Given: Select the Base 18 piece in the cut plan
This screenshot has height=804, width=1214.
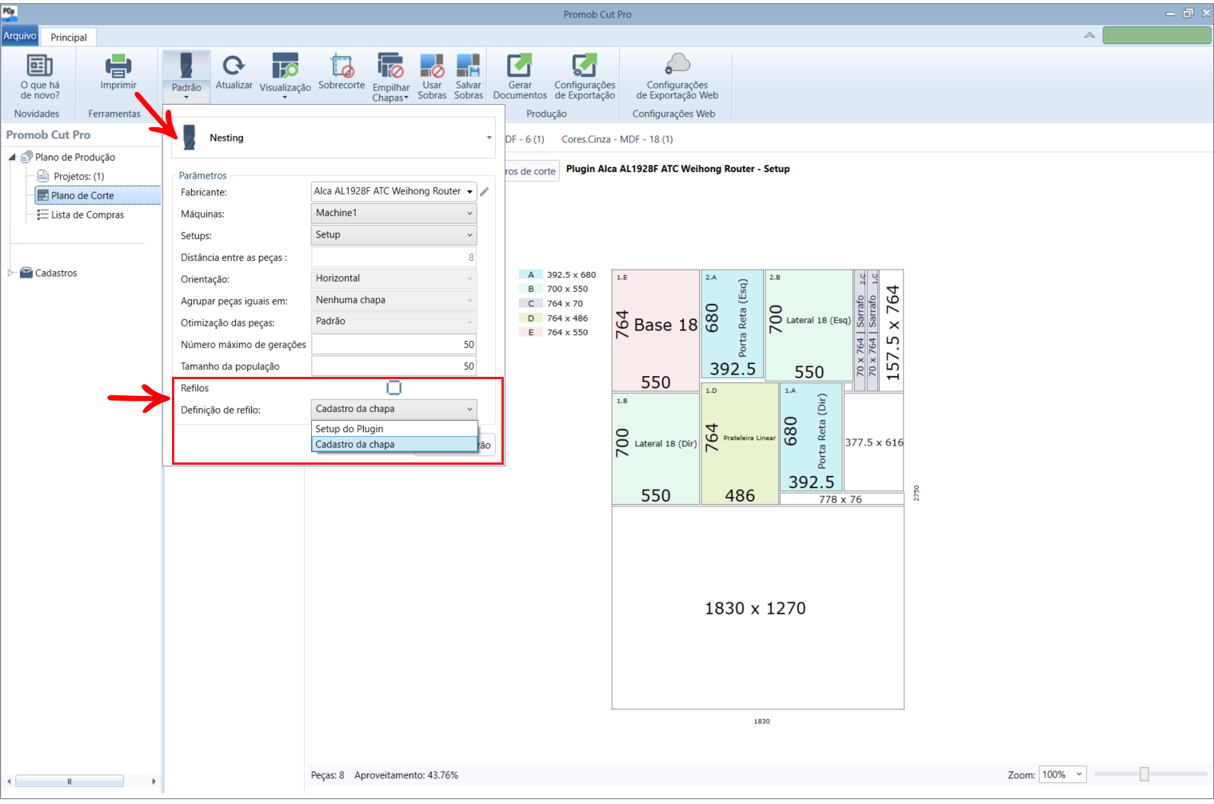Looking at the screenshot, I should coord(656,330).
